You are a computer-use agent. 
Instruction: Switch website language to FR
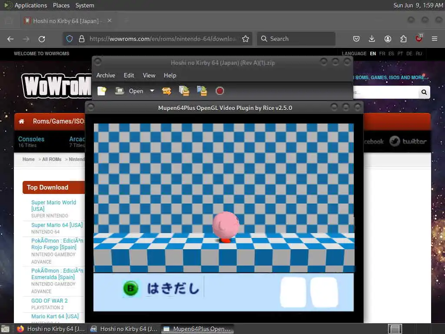click(x=382, y=53)
